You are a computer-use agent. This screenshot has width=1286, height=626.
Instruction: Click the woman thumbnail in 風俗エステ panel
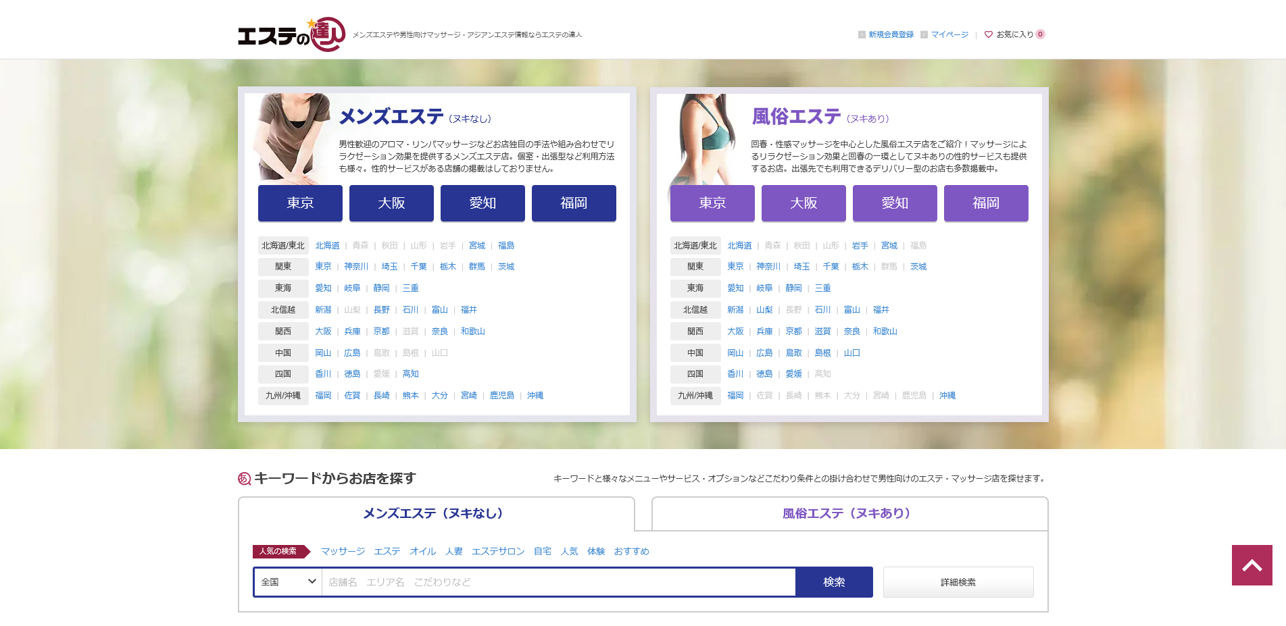tap(703, 138)
